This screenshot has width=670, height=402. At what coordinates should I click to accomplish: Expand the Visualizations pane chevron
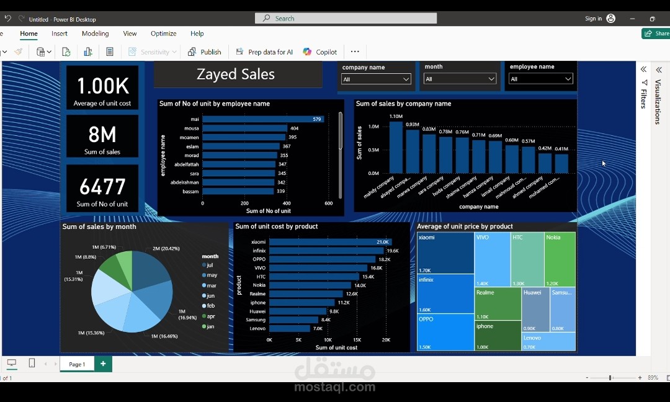(658, 69)
